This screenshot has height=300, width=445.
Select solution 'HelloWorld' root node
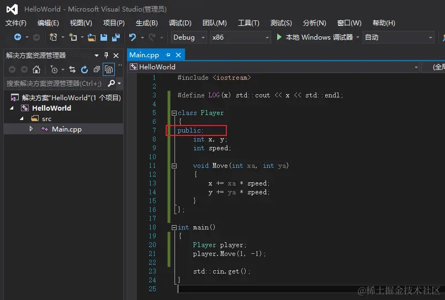[x=66, y=97]
